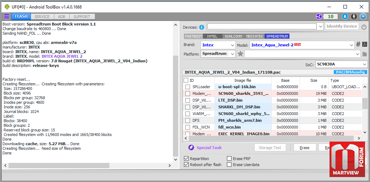Enable the Erase FRP checkbox
Image resolution: width=370 pixels, height=182 pixels.
(x=229, y=159)
